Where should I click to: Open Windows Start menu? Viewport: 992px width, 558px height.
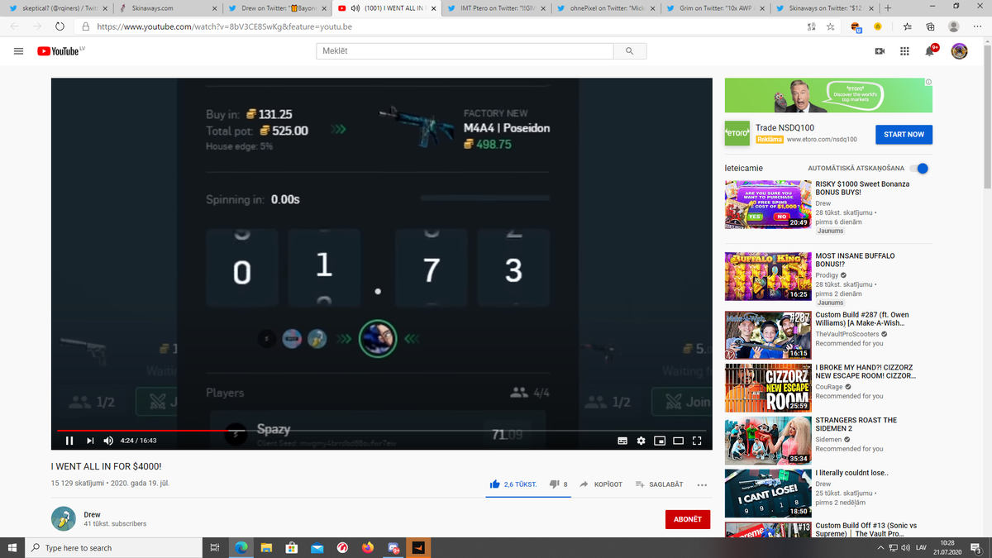tap(12, 547)
